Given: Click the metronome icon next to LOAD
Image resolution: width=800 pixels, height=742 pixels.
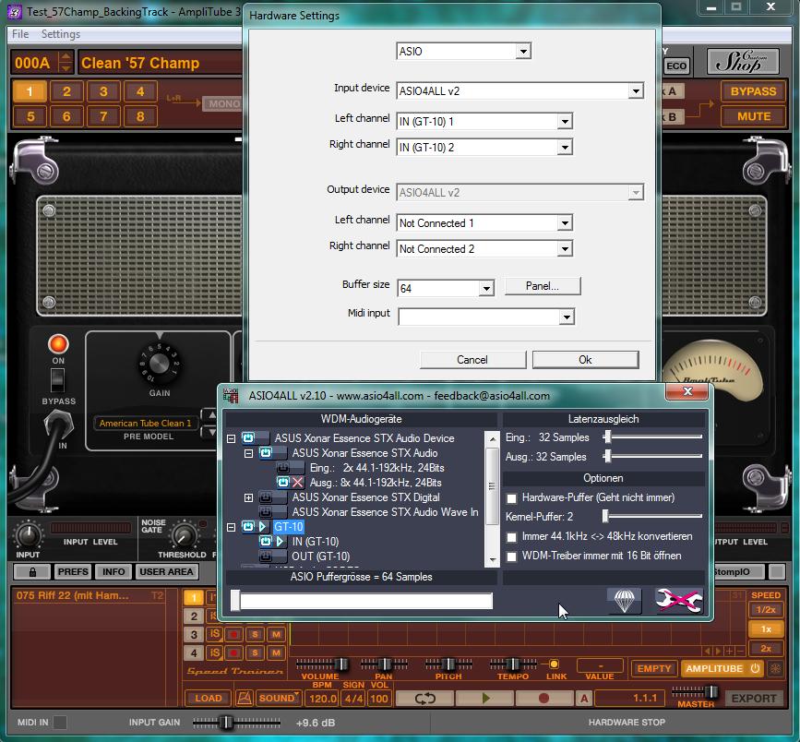Looking at the screenshot, I should 245,698.
